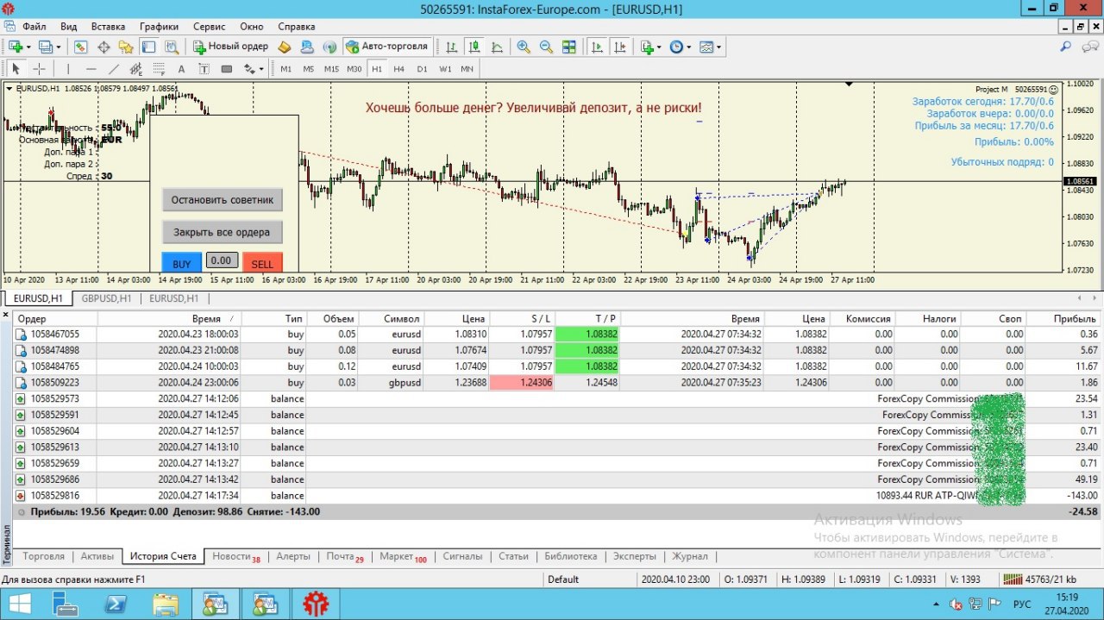
Task: Click Новый ордер button
Action: click(230, 47)
